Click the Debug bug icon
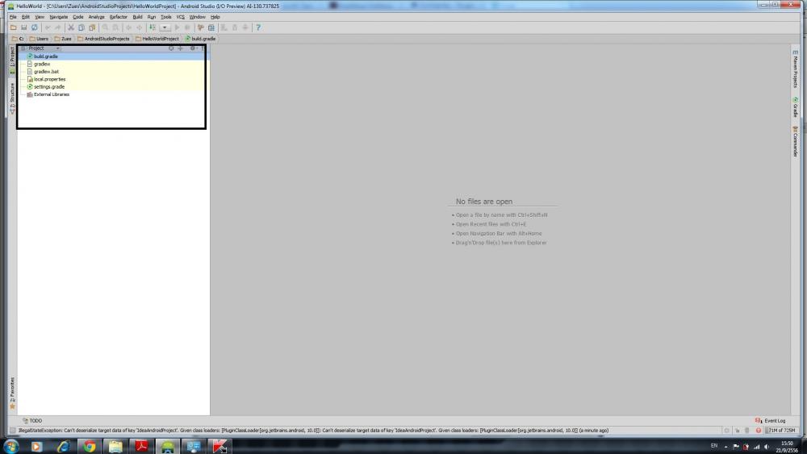This screenshot has height=454, width=807. point(187,27)
